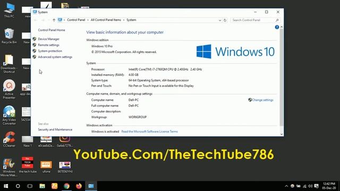Image resolution: width=340 pixels, height=191 pixels.
Task: Open Remote settings link
Action: click(x=48, y=45)
